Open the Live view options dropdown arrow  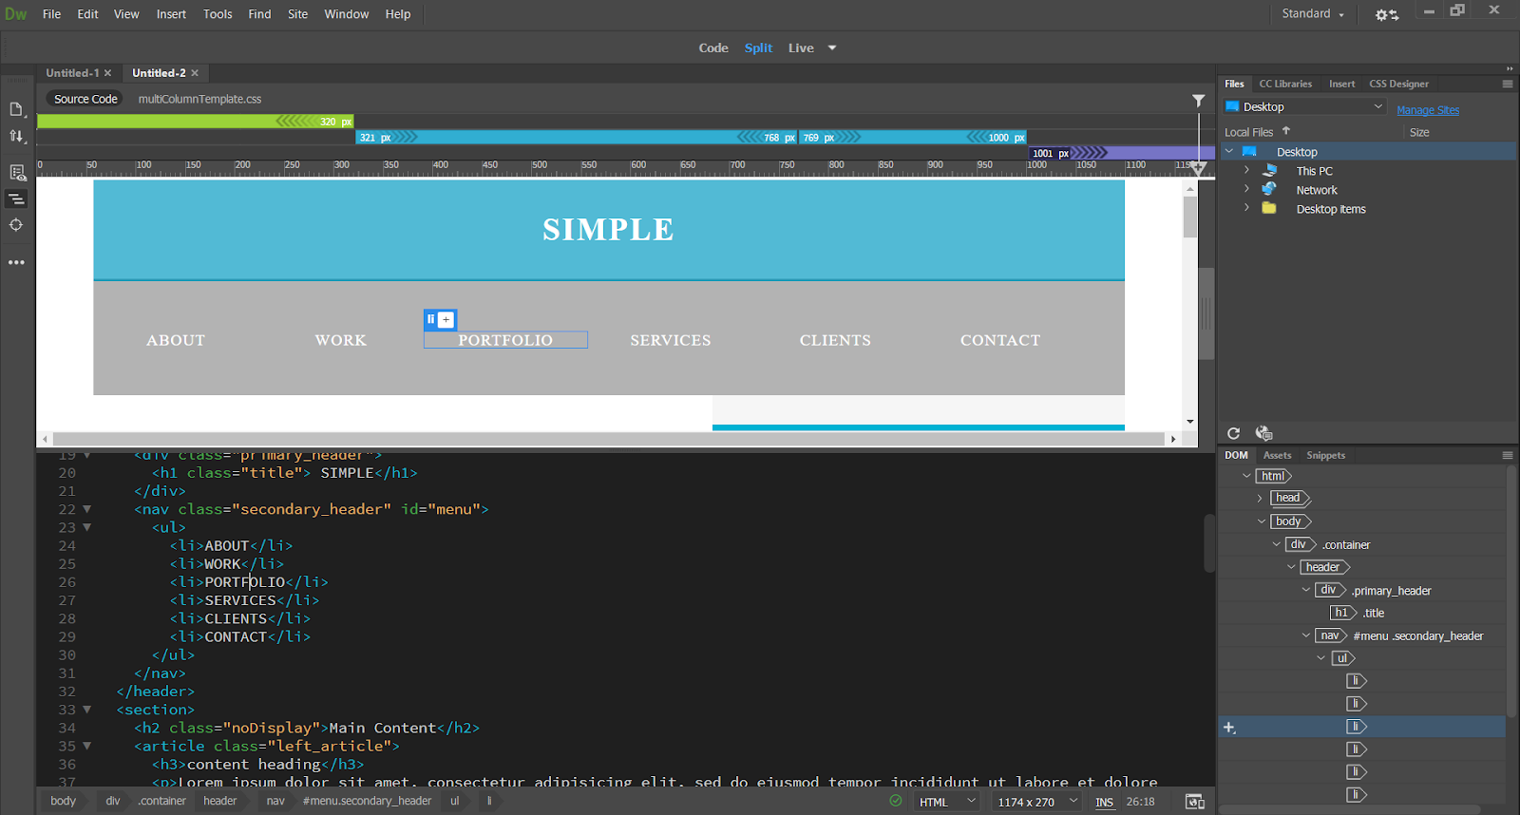[832, 47]
